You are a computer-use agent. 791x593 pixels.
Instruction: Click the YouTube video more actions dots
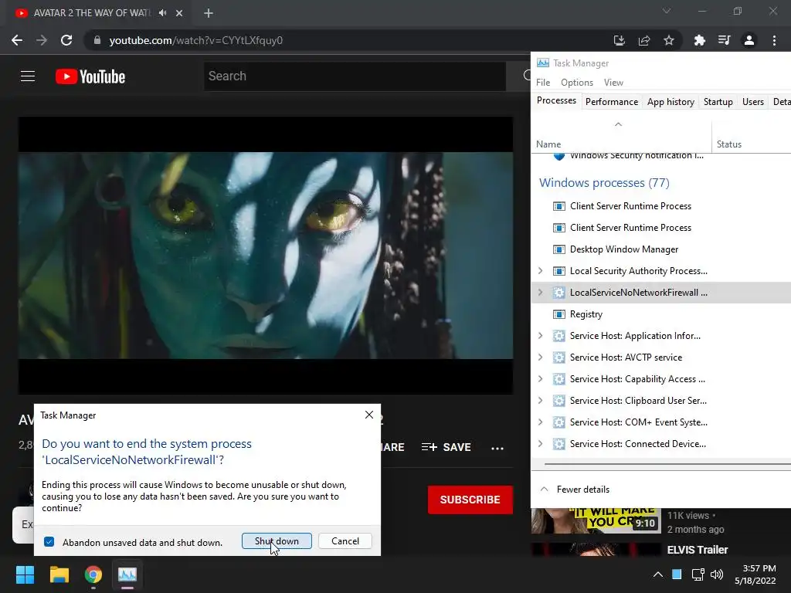coord(497,448)
